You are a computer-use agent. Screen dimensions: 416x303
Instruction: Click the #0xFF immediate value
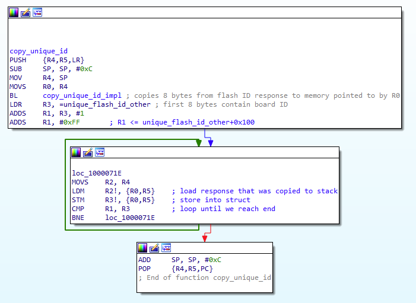69,122
